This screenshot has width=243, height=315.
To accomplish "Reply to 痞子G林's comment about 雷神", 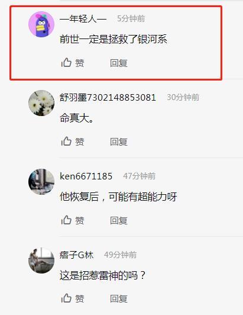I will coord(119,299).
